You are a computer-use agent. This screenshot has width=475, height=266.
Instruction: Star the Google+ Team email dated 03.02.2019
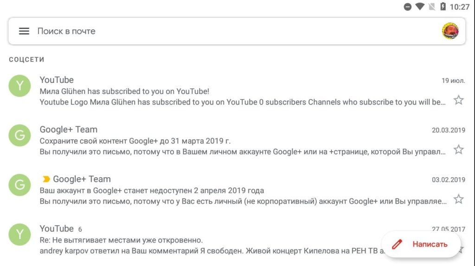458,199
